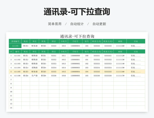
Task: Click the 手机号 header in the query table
Action: point(75,41)
